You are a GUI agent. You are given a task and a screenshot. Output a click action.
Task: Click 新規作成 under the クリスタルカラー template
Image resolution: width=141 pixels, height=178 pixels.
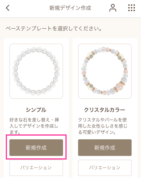105,148
